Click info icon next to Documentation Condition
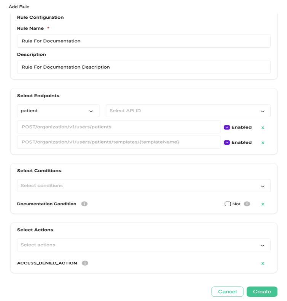Image resolution: width=287 pixels, height=301 pixels. click(x=85, y=204)
